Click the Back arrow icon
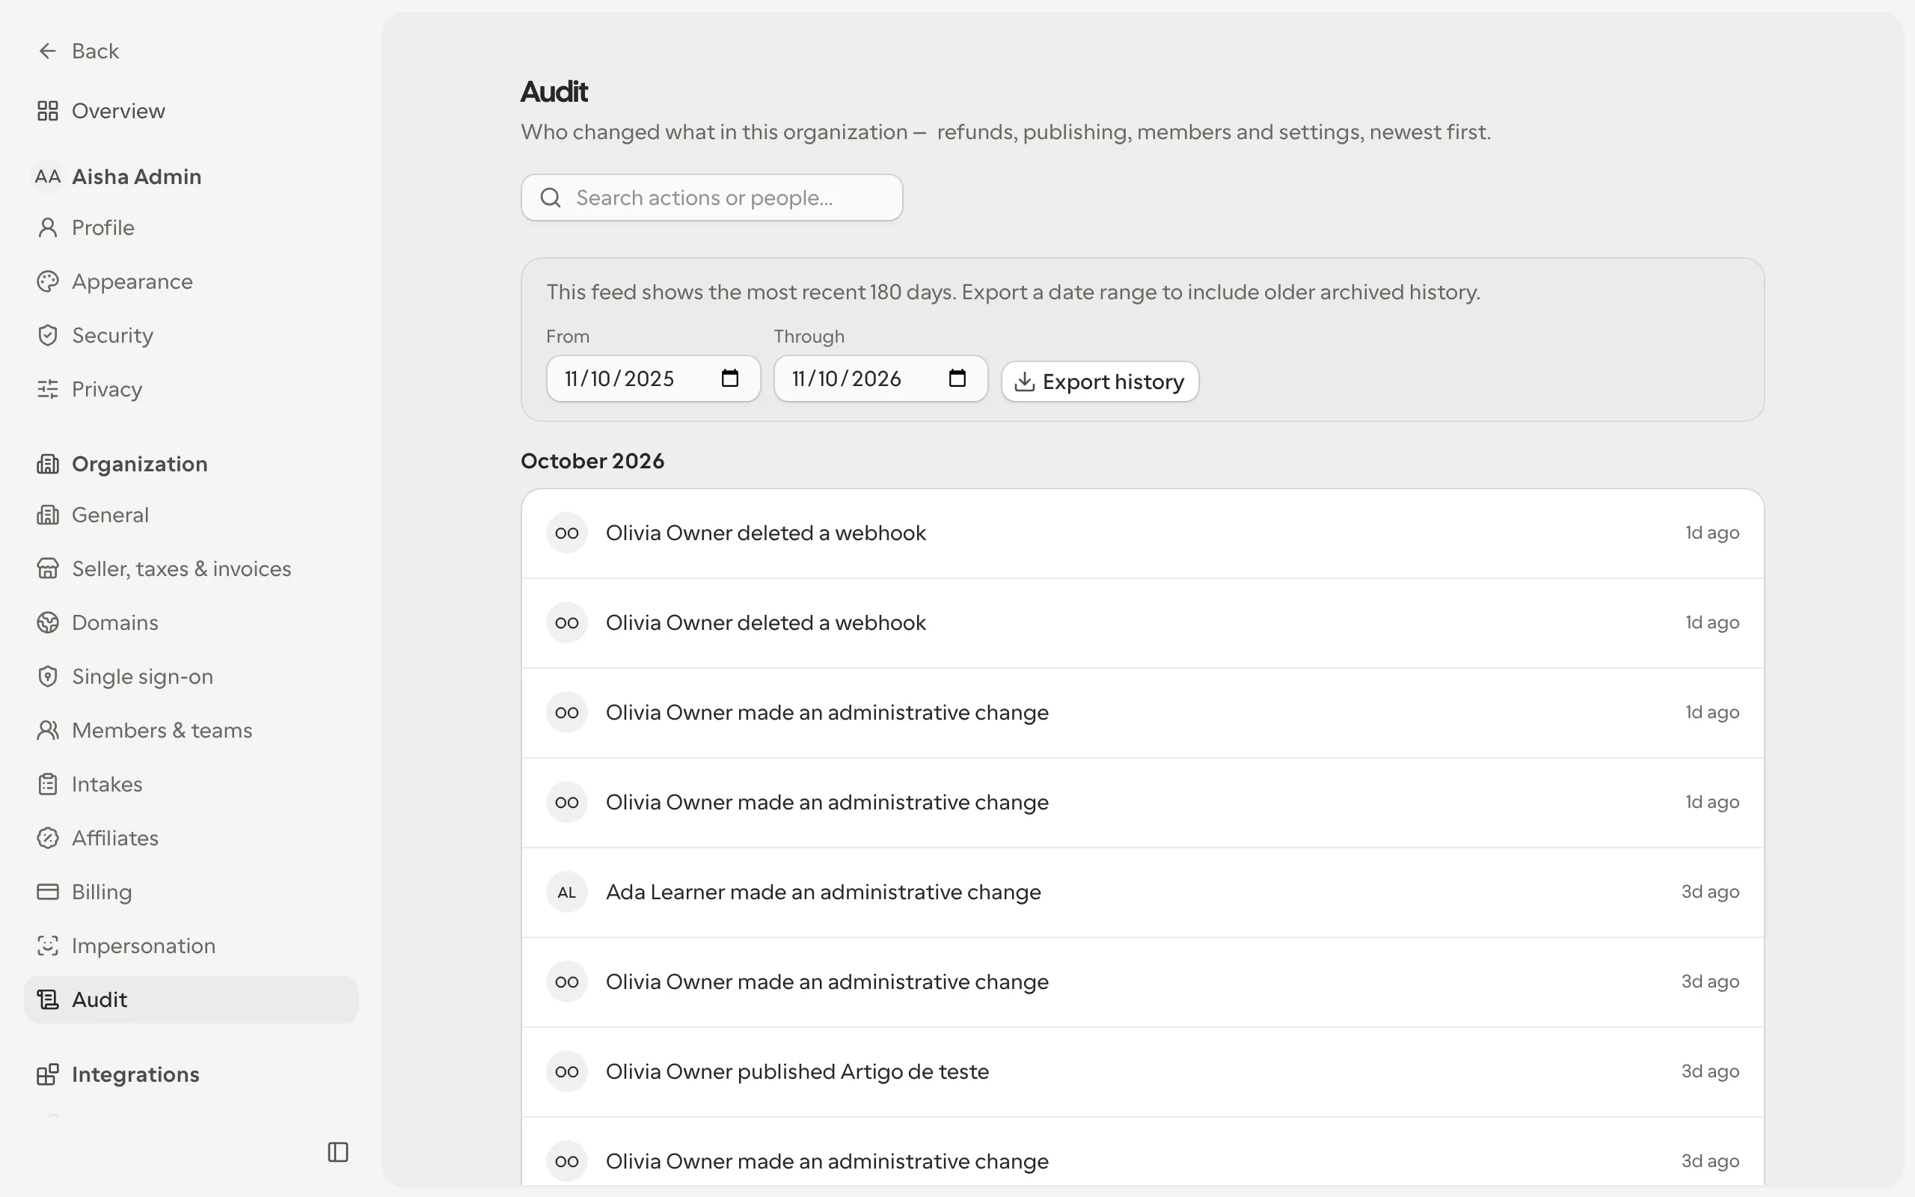Viewport: 1915px width, 1197px height. (x=47, y=51)
